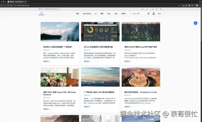The height and width of the screenshot is (122, 202).
Task: Open the horseshoe canyon thumbnail
Action: coord(141,77)
